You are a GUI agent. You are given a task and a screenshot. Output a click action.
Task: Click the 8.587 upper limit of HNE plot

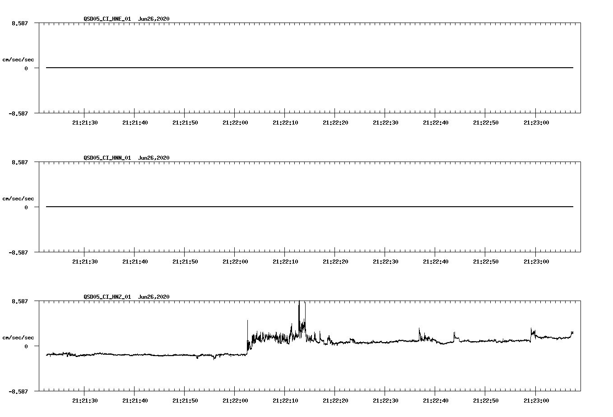[20, 23]
